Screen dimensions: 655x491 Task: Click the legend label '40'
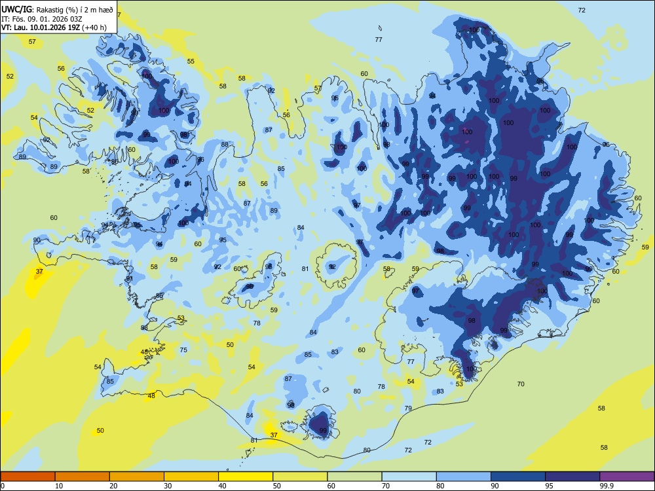[x=223, y=486]
